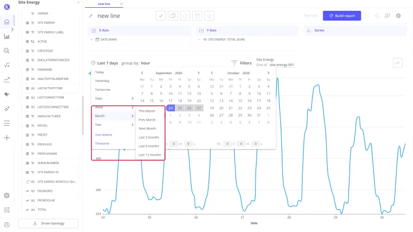Image resolution: width=413 pixels, height=232 pixels.
Task: Click the circular reset toolbar button
Action: tap(185, 16)
